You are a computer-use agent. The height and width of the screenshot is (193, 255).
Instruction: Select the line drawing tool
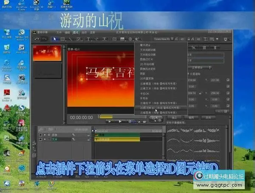click(70, 39)
